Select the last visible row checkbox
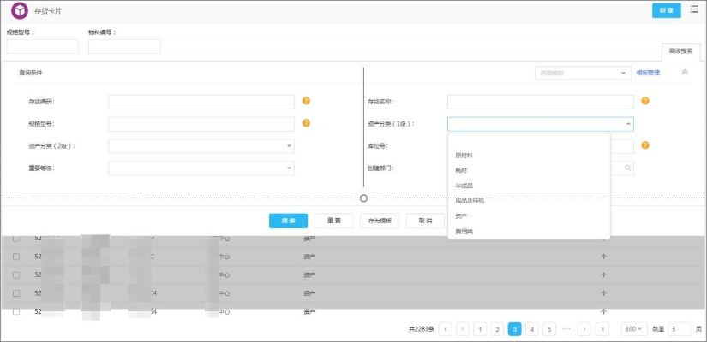This screenshot has width=707, height=342. (16, 311)
